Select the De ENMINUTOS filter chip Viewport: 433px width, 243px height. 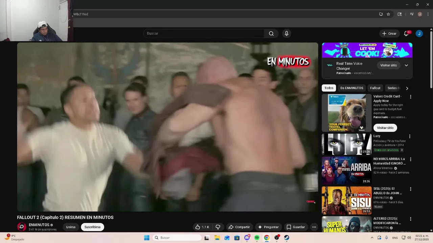point(352,88)
